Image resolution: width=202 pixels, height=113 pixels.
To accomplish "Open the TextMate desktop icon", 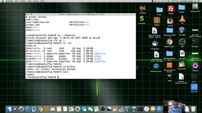I will pos(195,66).
